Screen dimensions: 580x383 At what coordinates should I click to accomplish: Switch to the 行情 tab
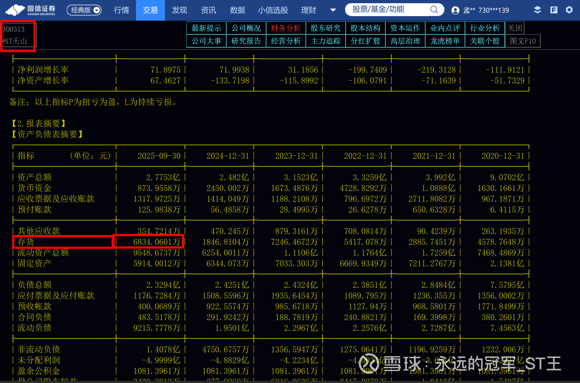point(121,10)
